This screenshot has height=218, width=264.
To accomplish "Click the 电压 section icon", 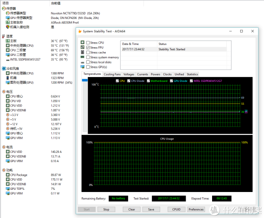I will (x=4, y=92).
